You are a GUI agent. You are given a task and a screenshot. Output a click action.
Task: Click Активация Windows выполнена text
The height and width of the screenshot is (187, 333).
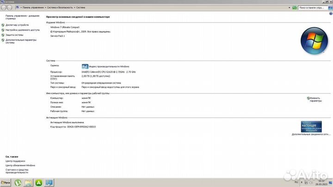point(67,122)
